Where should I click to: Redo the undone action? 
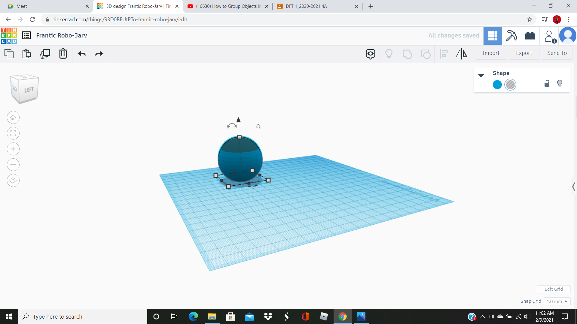click(99, 54)
